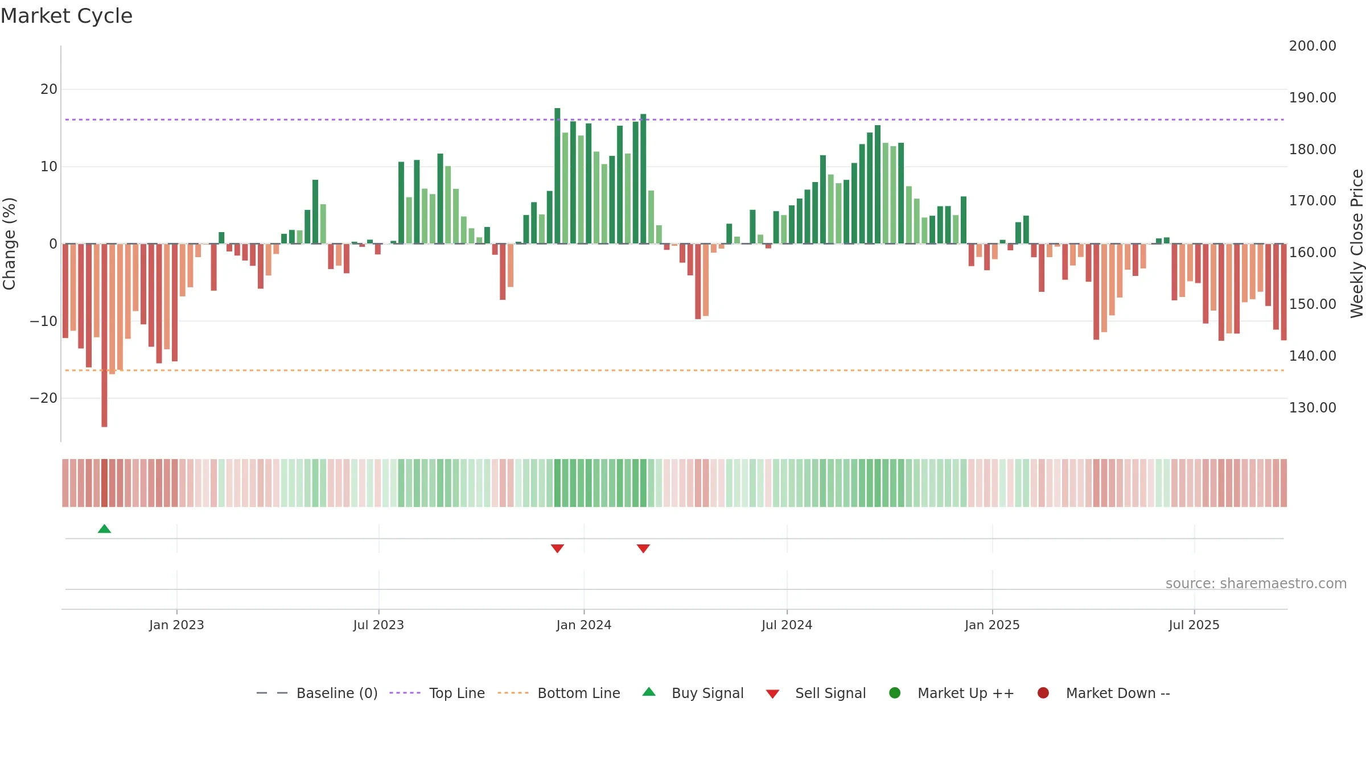Viewport: 1366px width, 768px height.
Task: Toggle the Market Down -- legend entry
Action: (x=1104, y=693)
